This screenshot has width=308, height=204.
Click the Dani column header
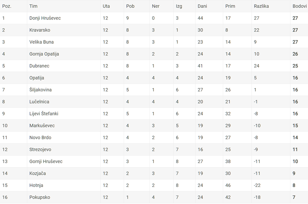[202, 6]
